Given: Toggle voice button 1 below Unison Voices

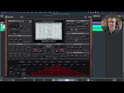Looking at the screenshot, I should (72, 30).
